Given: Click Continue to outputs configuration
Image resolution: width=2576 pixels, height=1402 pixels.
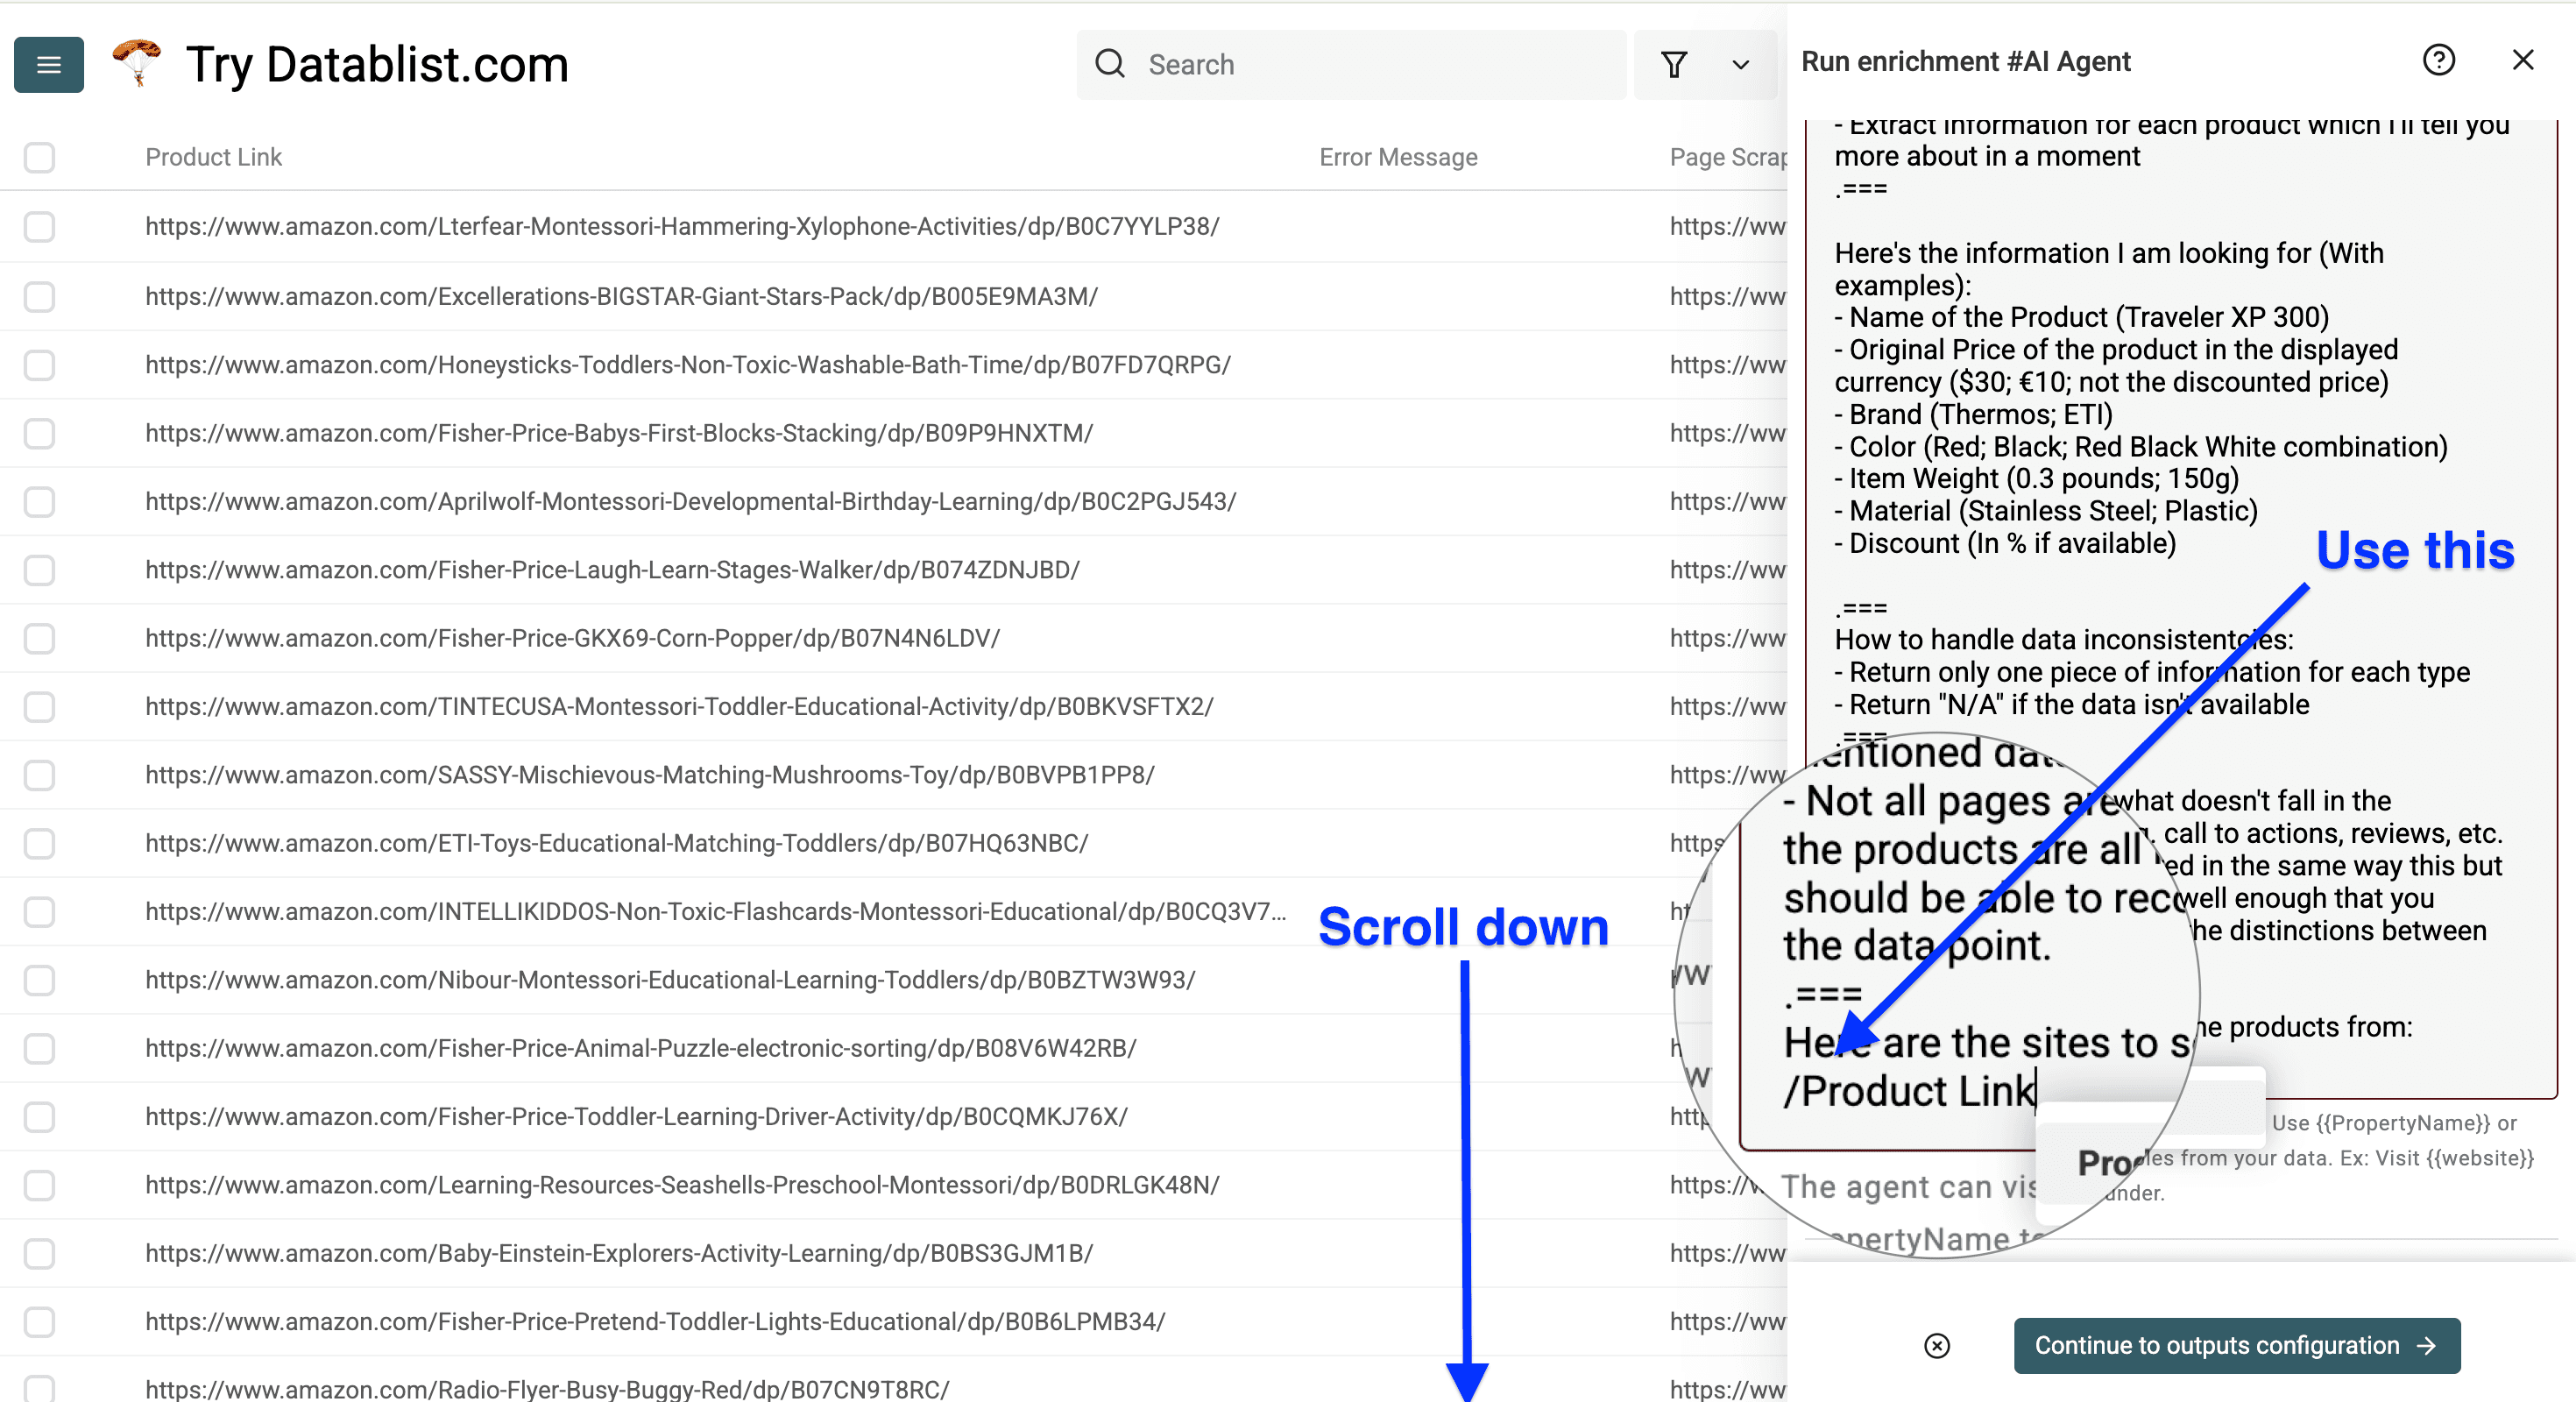Looking at the screenshot, I should 2237,1346.
